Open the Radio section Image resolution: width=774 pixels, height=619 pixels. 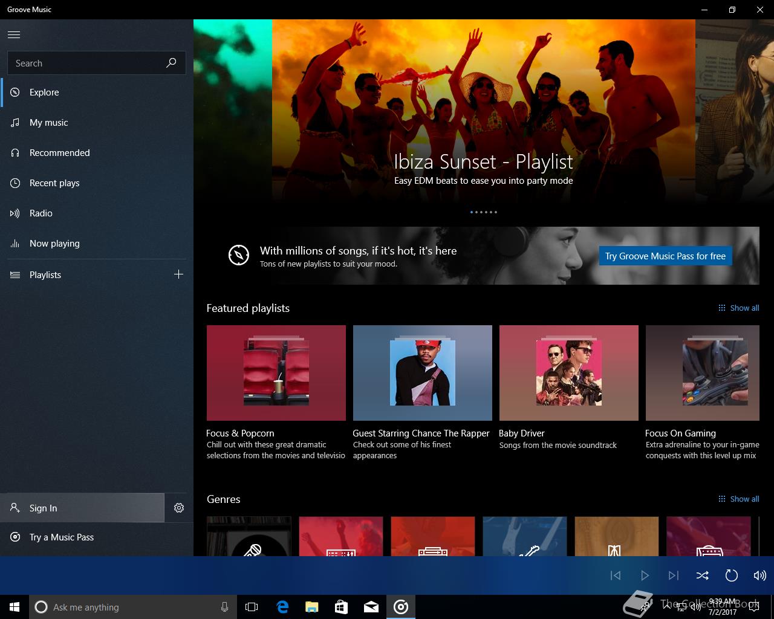tap(97, 213)
